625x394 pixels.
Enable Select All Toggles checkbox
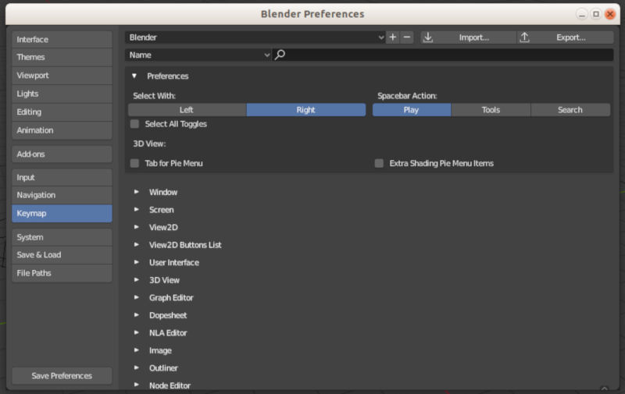134,124
